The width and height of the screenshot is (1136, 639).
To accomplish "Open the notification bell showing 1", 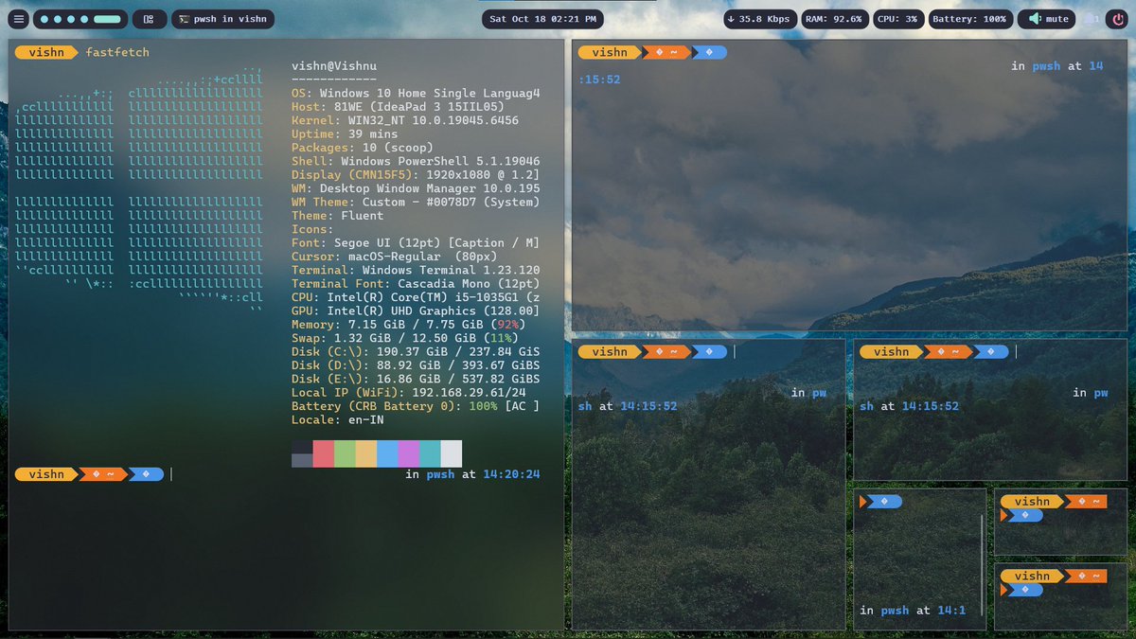I will pos(1092,19).
